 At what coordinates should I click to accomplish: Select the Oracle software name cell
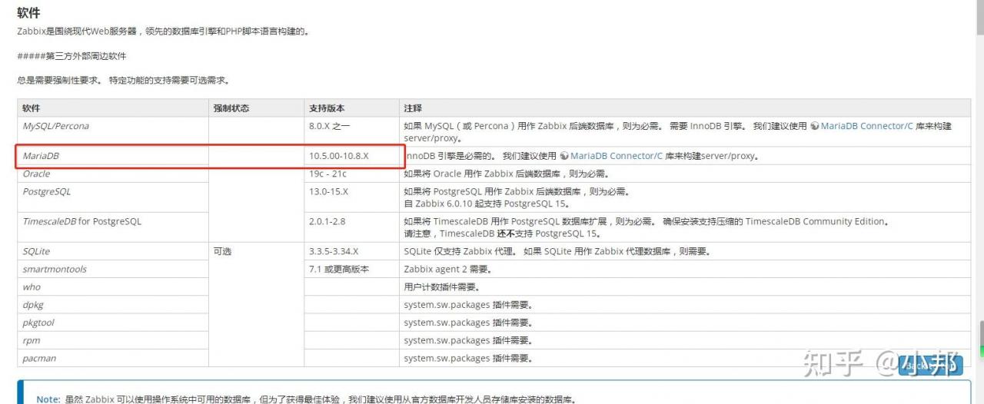113,174
